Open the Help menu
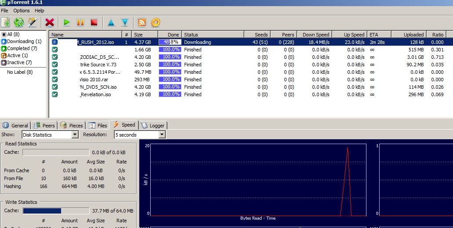Screen dimensions: 453x228 pyautogui.click(x=39, y=11)
